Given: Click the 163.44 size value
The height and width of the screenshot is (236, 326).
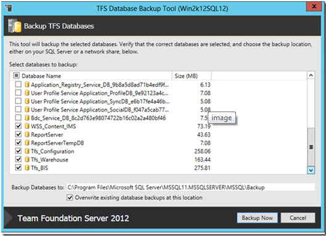Looking at the screenshot, I should pos(203,160).
